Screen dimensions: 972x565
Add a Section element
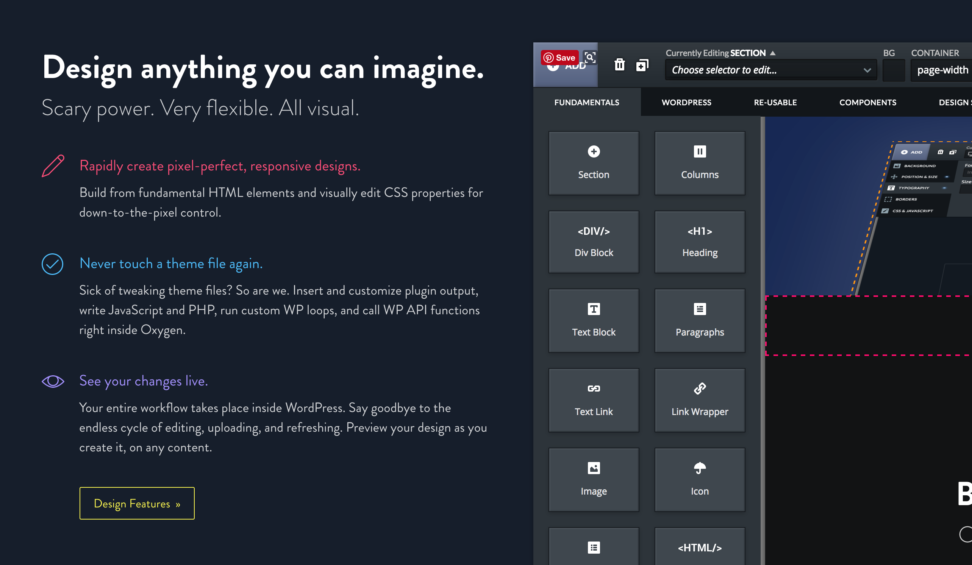click(594, 163)
